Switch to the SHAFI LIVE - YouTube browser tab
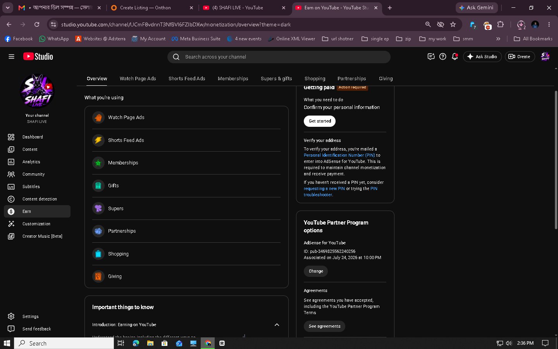The height and width of the screenshot is (349, 558). click(245, 8)
